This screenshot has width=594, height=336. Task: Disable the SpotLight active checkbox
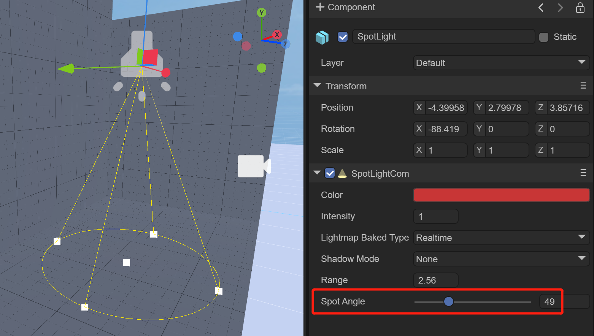pyautogui.click(x=343, y=37)
